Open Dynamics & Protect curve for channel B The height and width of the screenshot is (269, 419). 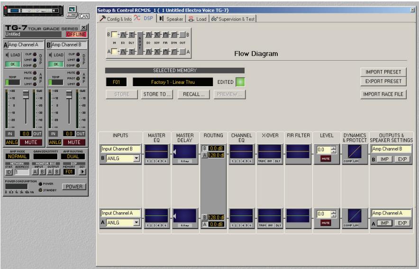pyautogui.click(x=355, y=152)
